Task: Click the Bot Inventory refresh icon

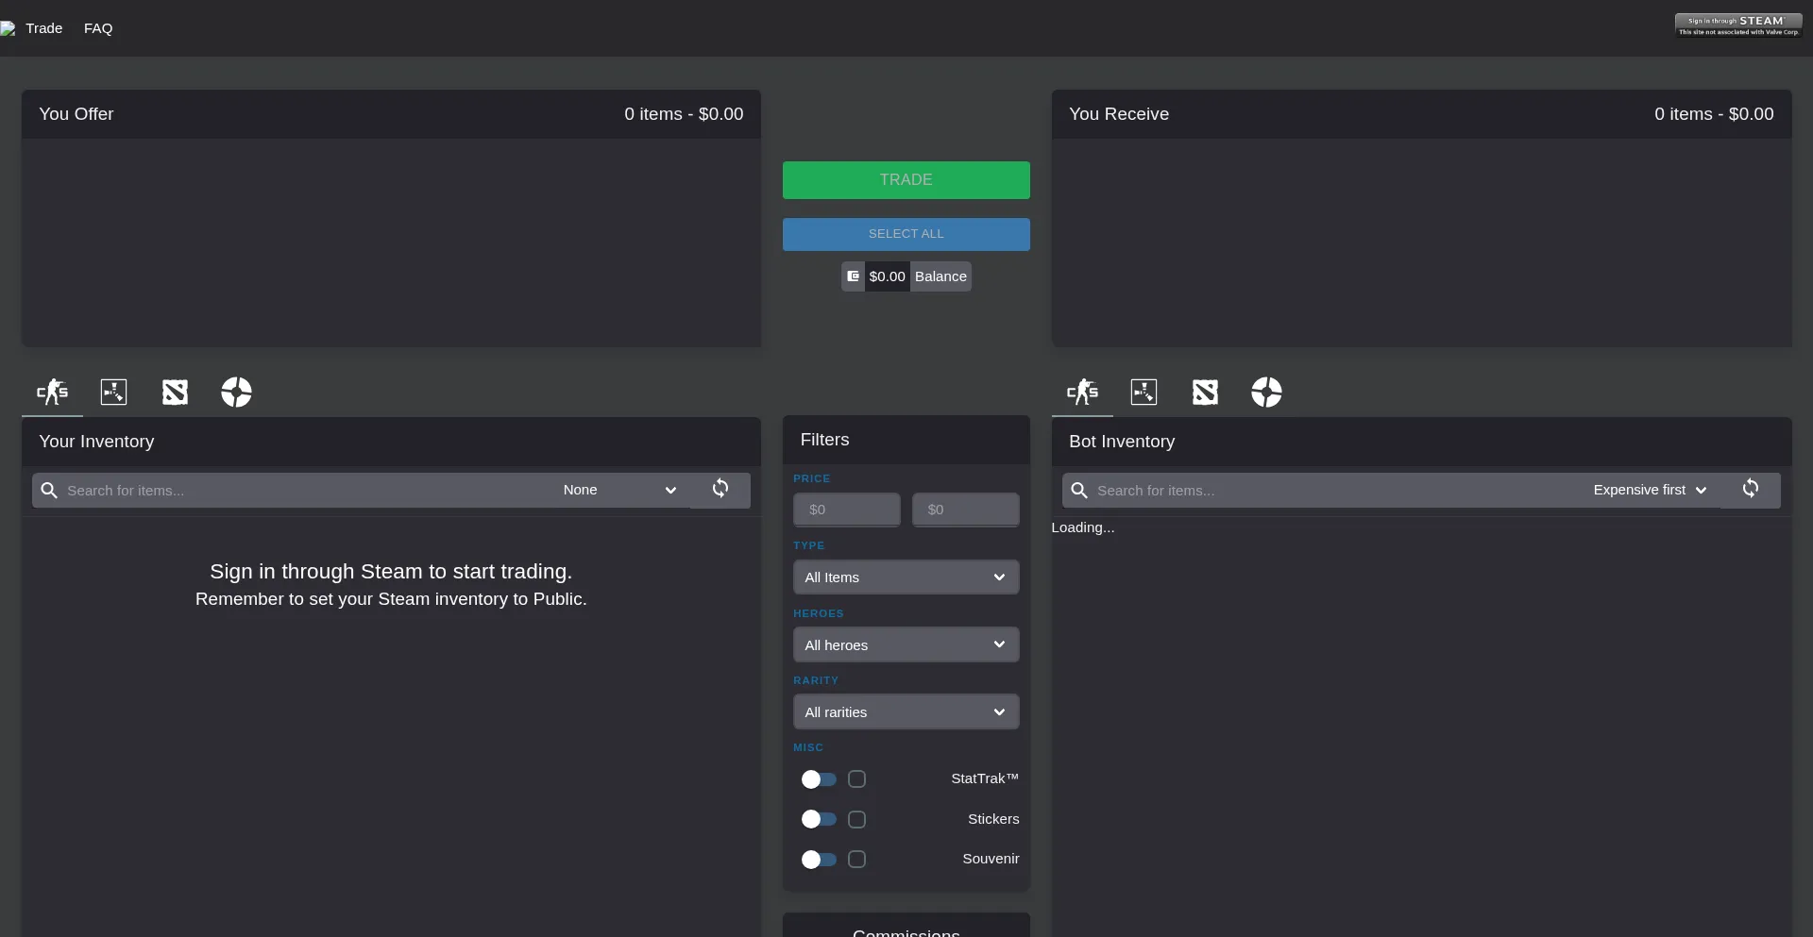Action: click(x=1751, y=489)
